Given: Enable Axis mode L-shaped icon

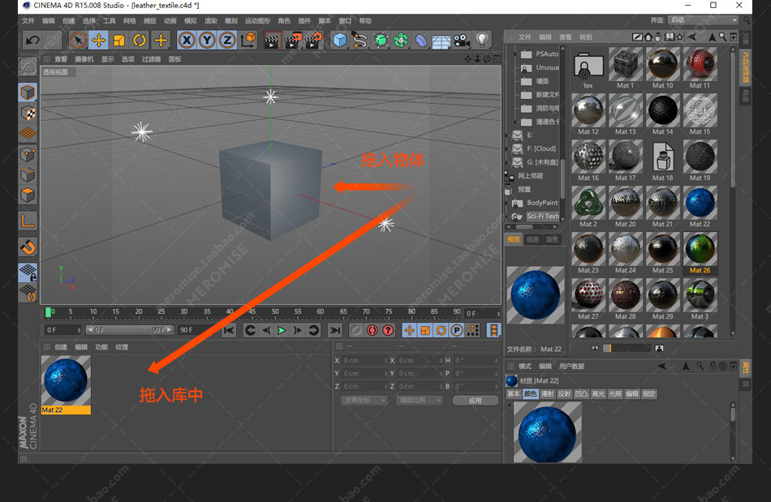Looking at the screenshot, I should coord(28,221).
